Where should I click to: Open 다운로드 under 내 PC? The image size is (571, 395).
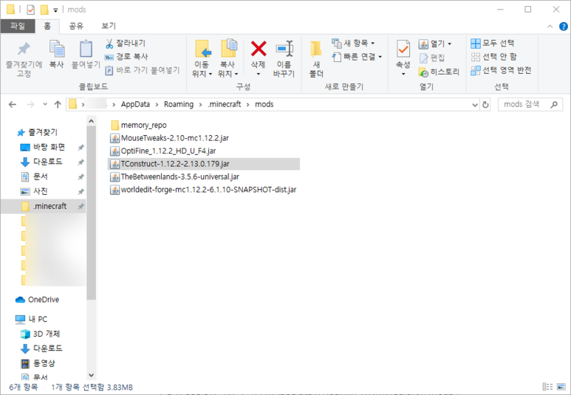(x=41, y=348)
